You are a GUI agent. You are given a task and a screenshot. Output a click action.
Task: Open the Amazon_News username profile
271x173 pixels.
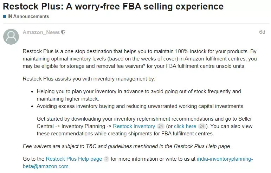(41, 32)
